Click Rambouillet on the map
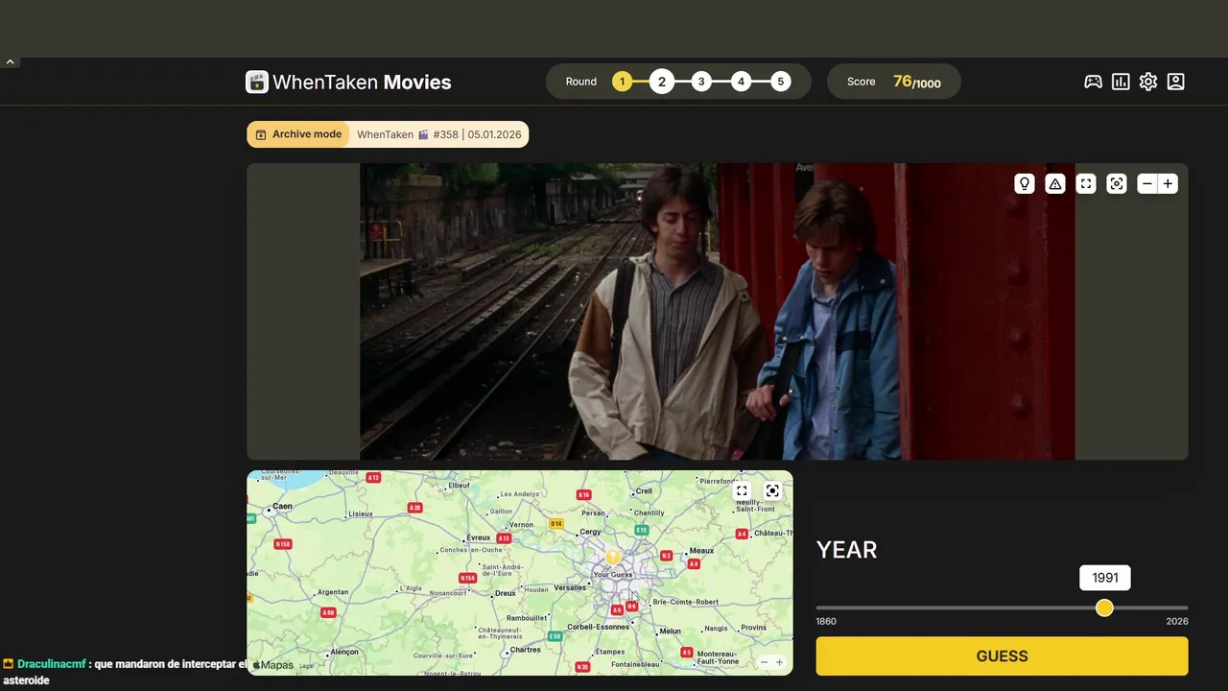The image size is (1228, 691). click(526, 618)
